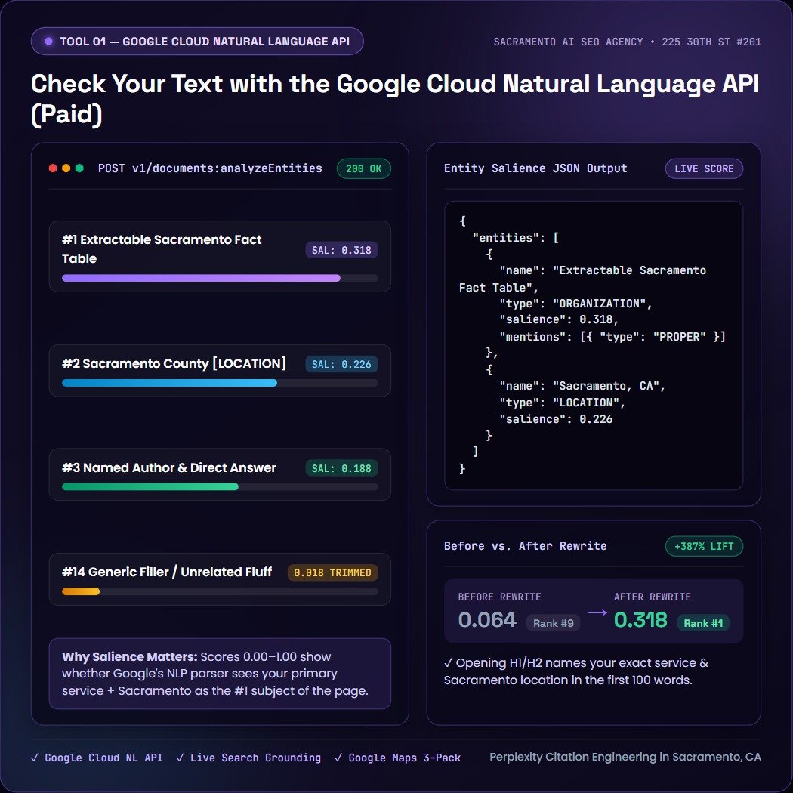Viewport: 793px width, 793px height.
Task: Click the 200 OK status badge
Action: click(x=363, y=169)
